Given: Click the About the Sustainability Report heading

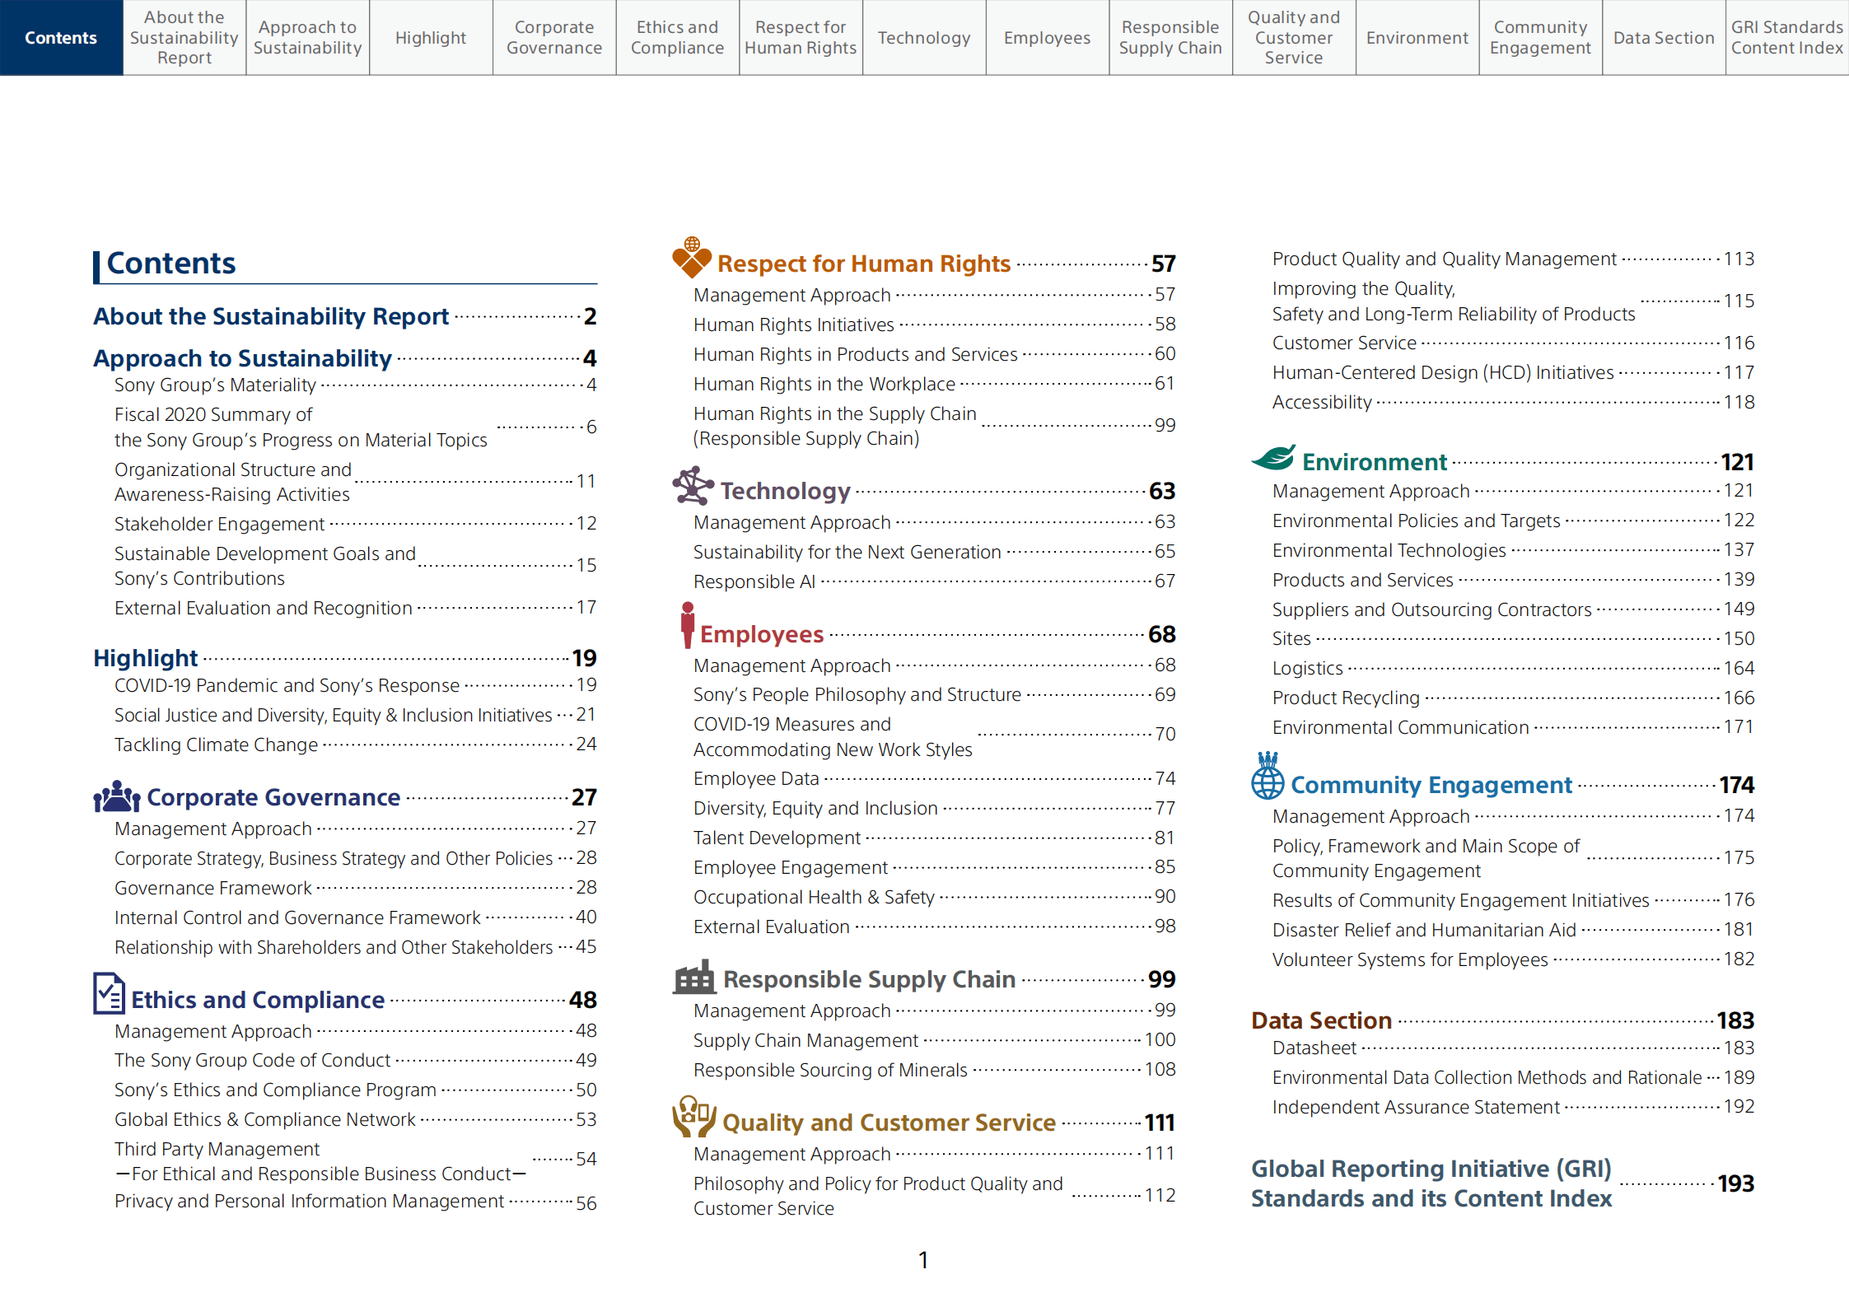Looking at the screenshot, I should click(x=270, y=316).
